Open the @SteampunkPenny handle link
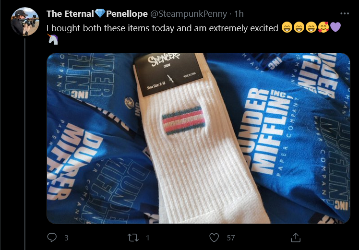Image resolution: width=359 pixels, height=250 pixels. [189, 14]
